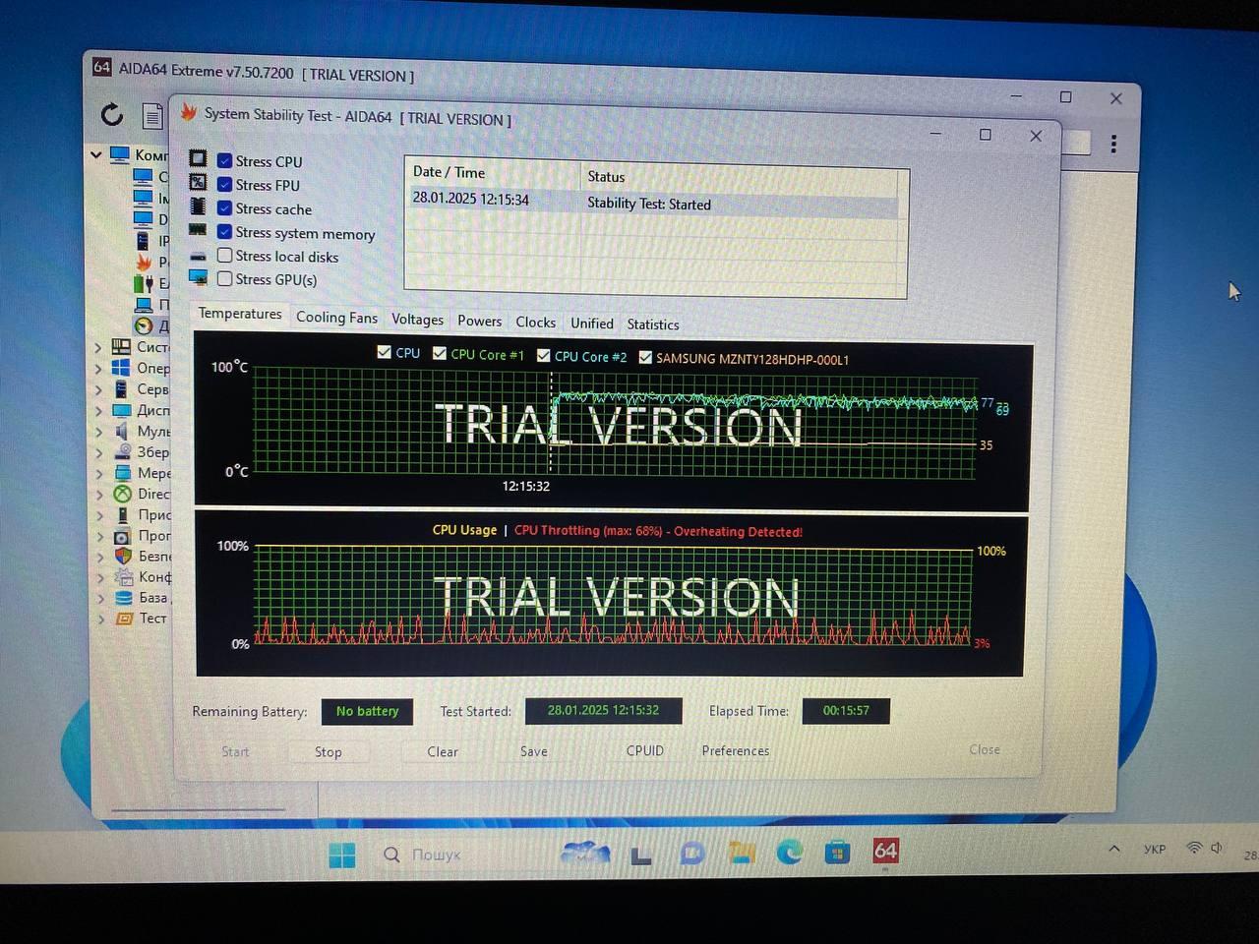Viewport: 1259px width, 944px height.
Task: Expand the Опер tree node
Action: (x=98, y=369)
